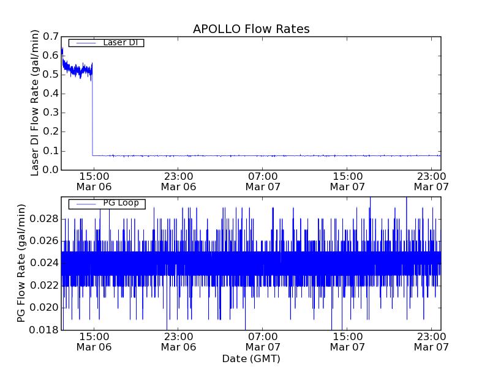The image size is (490, 367).
Task: Click top plot's 07:00 Mar 07 tick label
Action: pyautogui.click(x=263, y=180)
